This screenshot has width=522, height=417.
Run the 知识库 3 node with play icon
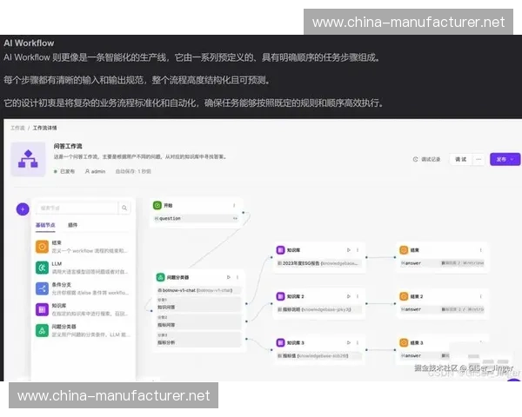[349, 342]
